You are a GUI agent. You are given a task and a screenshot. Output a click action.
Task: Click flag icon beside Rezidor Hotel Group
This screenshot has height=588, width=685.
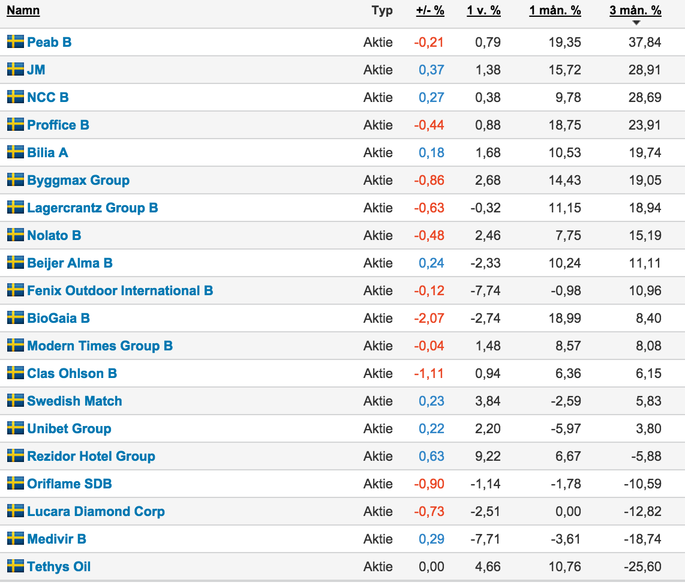16,455
